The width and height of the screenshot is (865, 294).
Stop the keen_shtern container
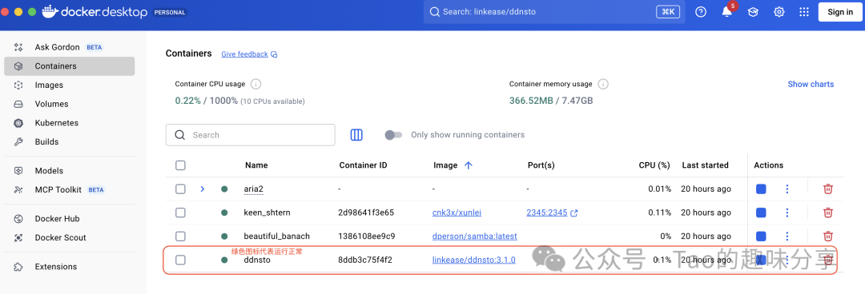point(761,213)
